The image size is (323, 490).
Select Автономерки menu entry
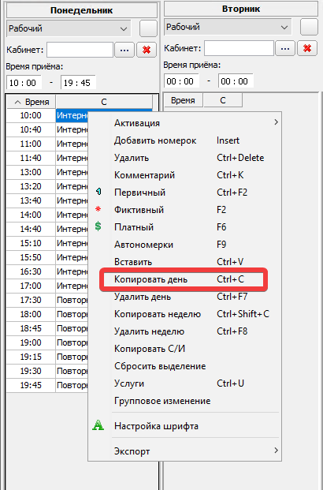pos(185,245)
